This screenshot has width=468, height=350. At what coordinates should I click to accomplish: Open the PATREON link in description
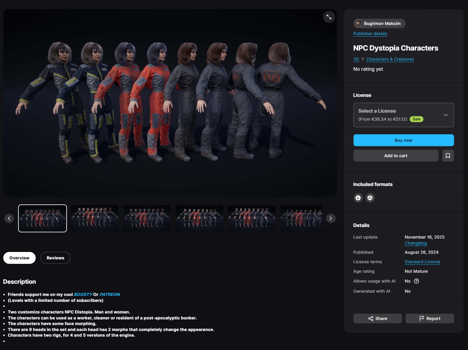pos(110,294)
